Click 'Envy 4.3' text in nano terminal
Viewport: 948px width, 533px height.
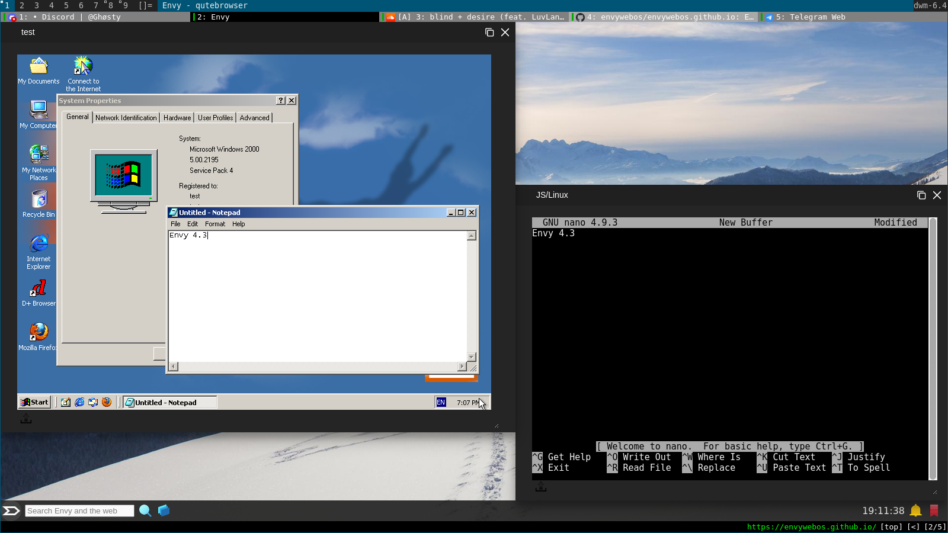click(x=553, y=233)
